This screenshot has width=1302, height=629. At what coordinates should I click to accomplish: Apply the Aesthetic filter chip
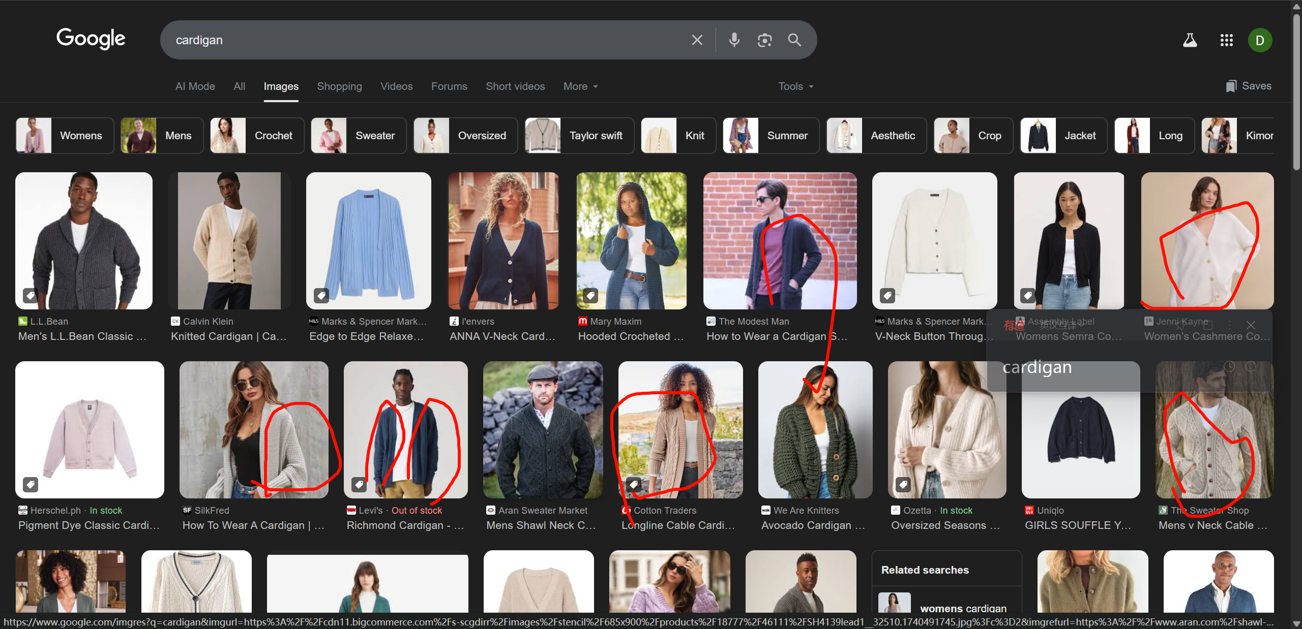click(x=876, y=136)
